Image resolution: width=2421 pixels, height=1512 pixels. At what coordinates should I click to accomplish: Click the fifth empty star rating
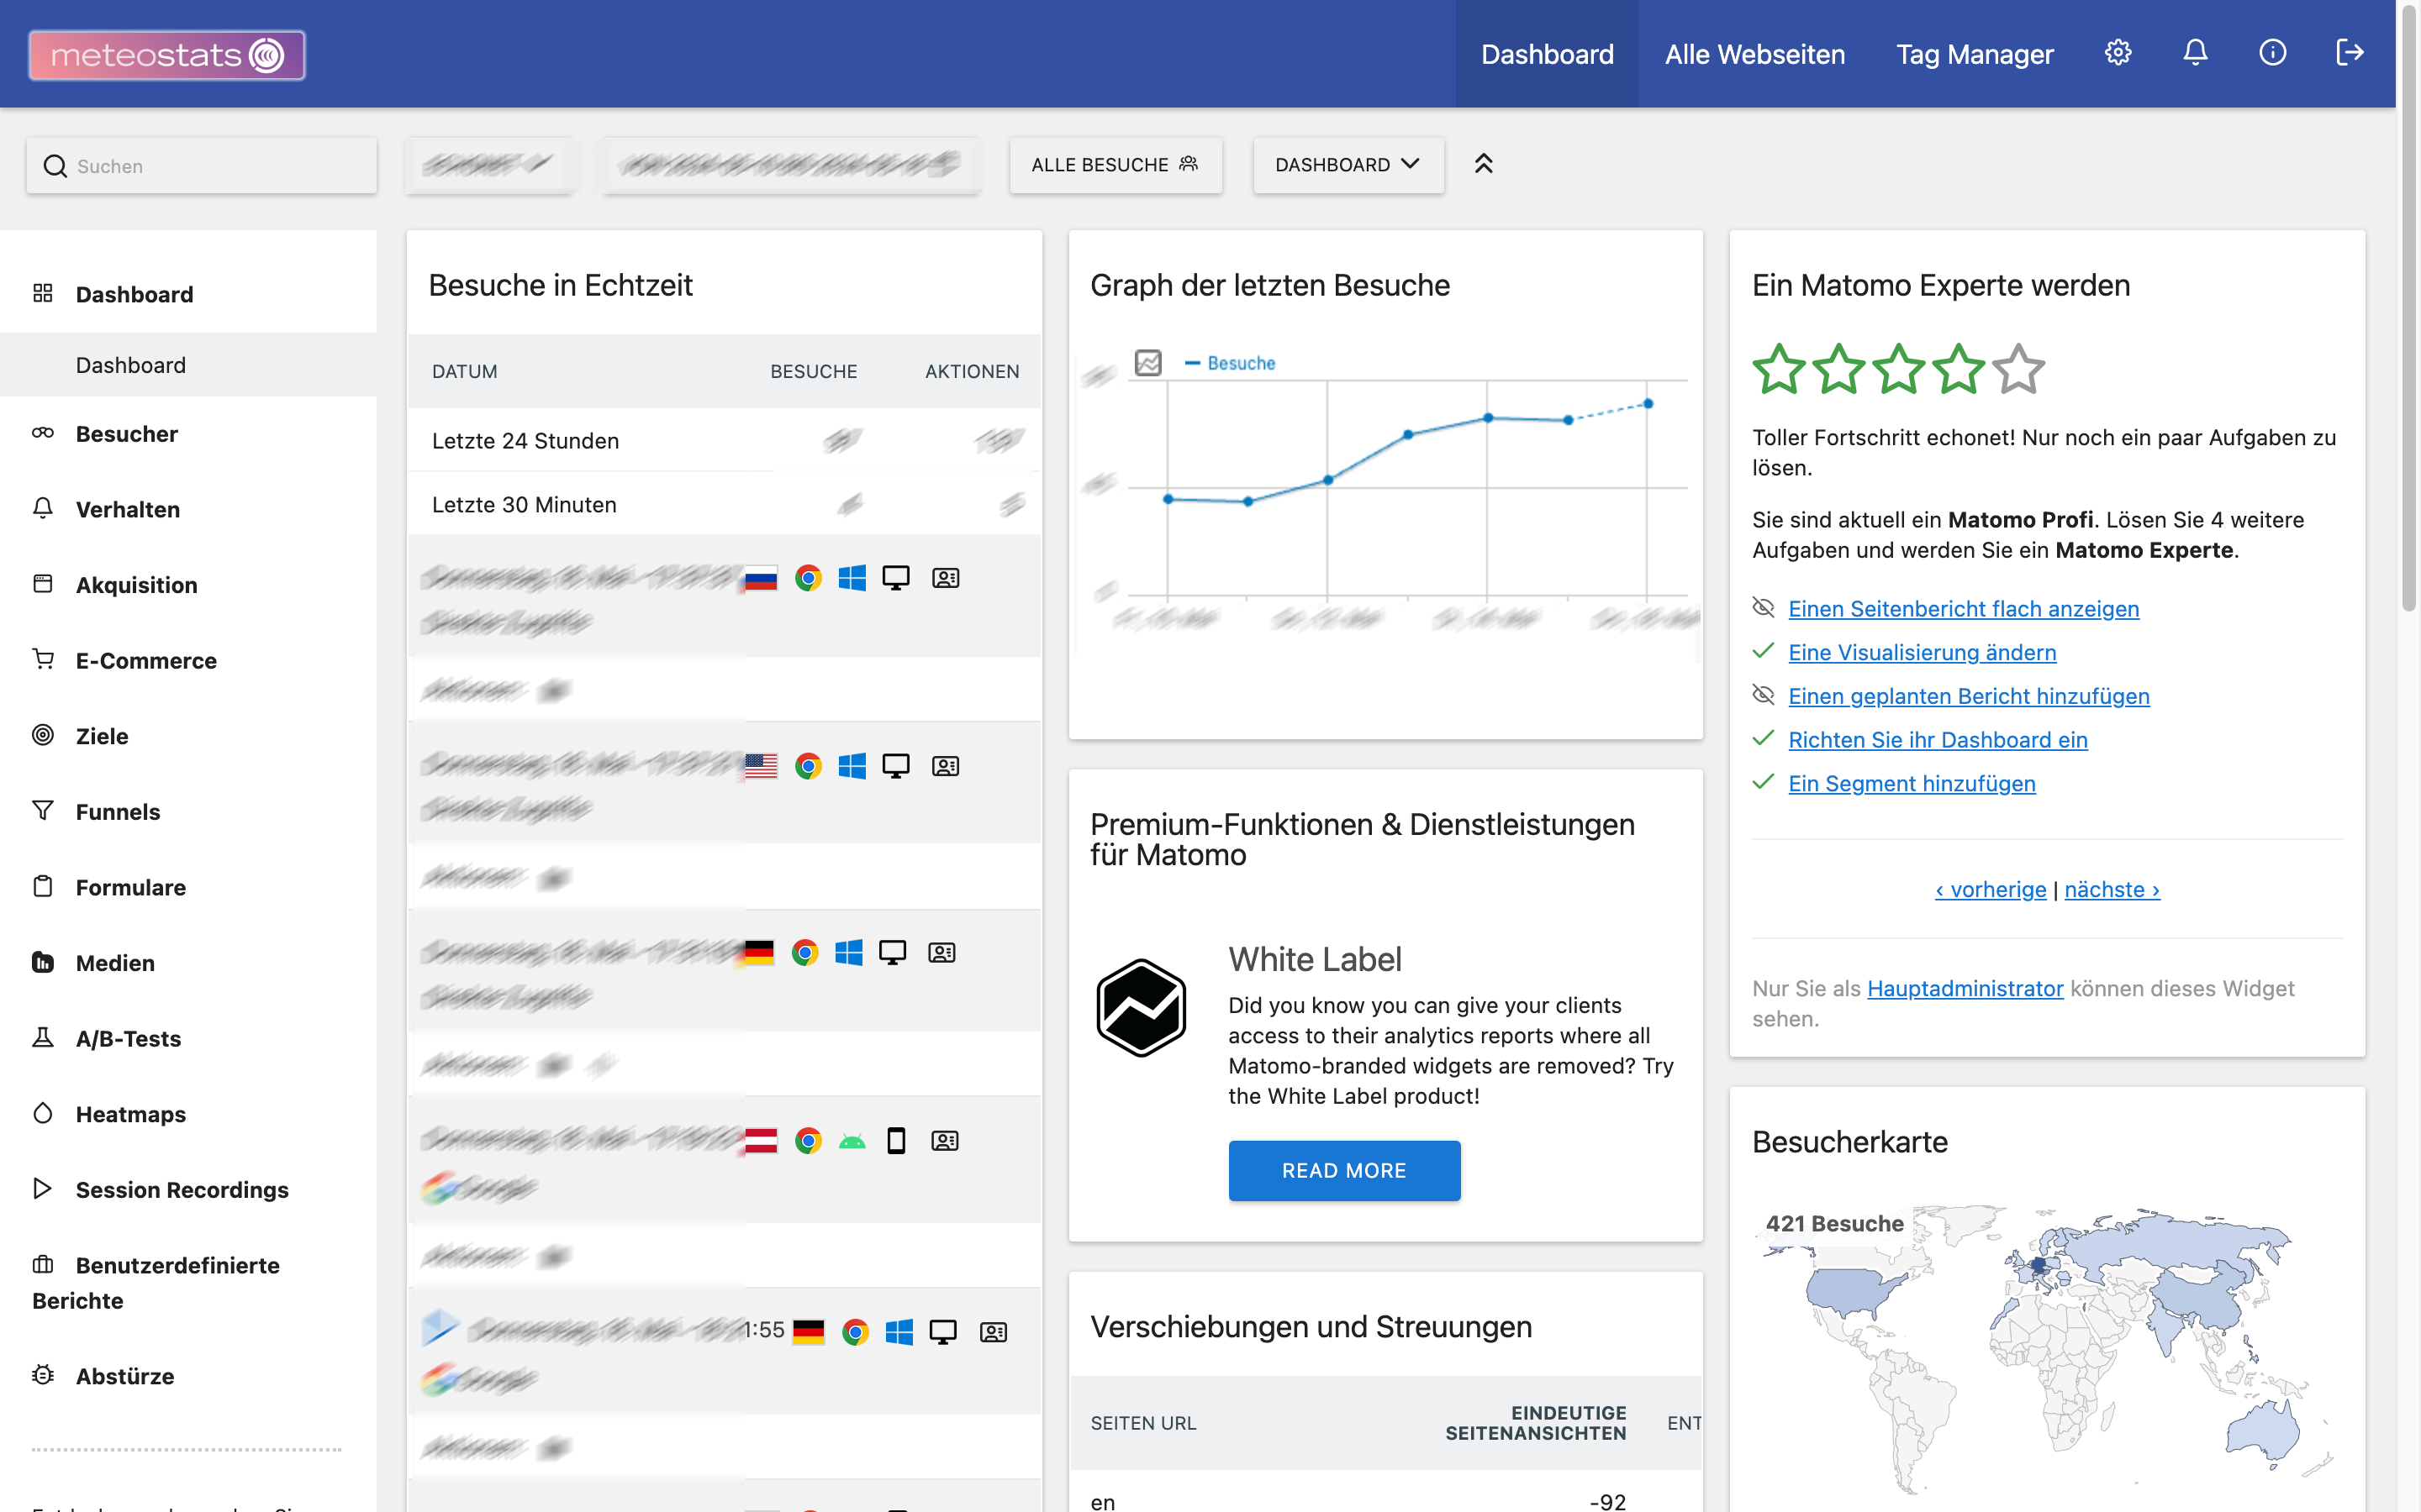[2017, 370]
